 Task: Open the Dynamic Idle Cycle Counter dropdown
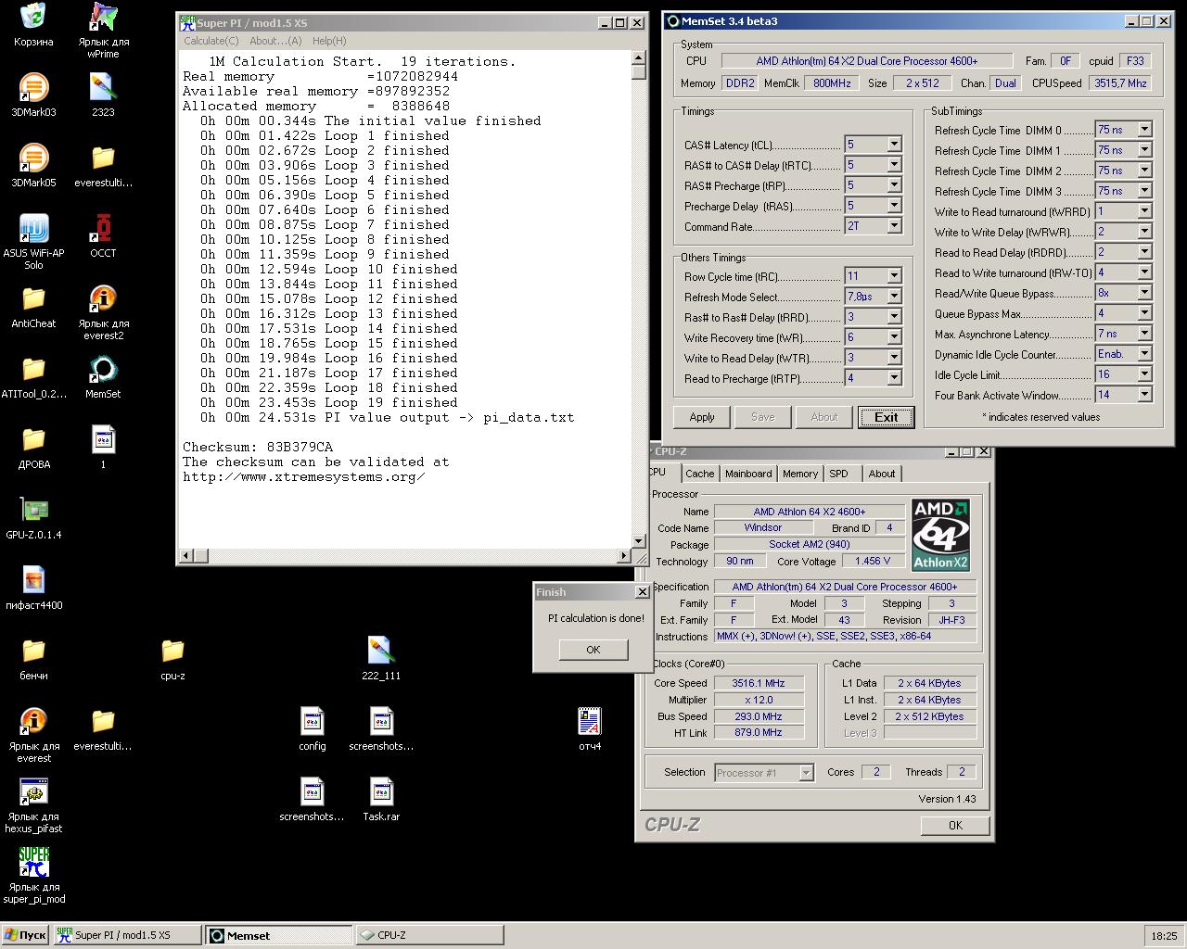tap(1144, 354)
